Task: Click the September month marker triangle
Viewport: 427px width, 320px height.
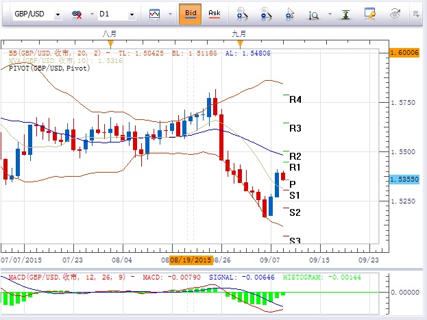Action: (x=240, y=44)
